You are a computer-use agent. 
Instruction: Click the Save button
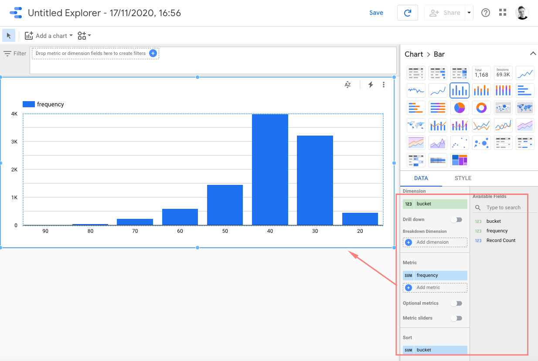click(x=376, y=13)
